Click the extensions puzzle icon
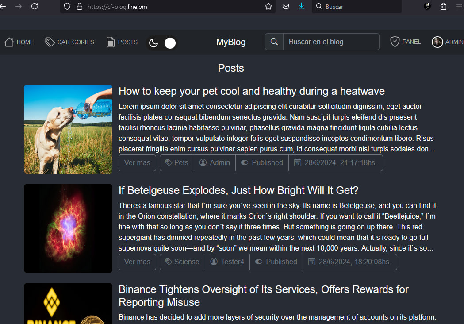Screen dimensions: 464x324 pyautogui.click(x=443, y=7)
